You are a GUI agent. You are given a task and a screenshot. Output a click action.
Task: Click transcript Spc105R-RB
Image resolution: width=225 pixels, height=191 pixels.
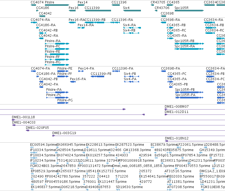tap(184, 41)
